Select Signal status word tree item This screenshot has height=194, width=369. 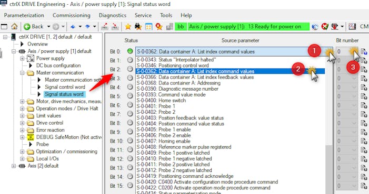coord(64,94)
